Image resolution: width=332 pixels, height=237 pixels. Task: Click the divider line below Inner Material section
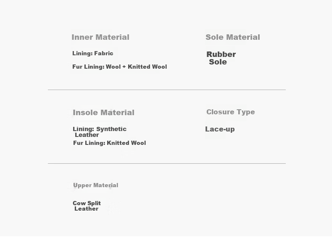coord(167,90)
